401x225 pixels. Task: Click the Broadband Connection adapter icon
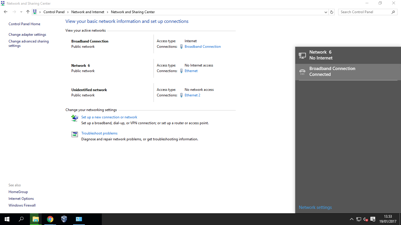coord(181,47)
